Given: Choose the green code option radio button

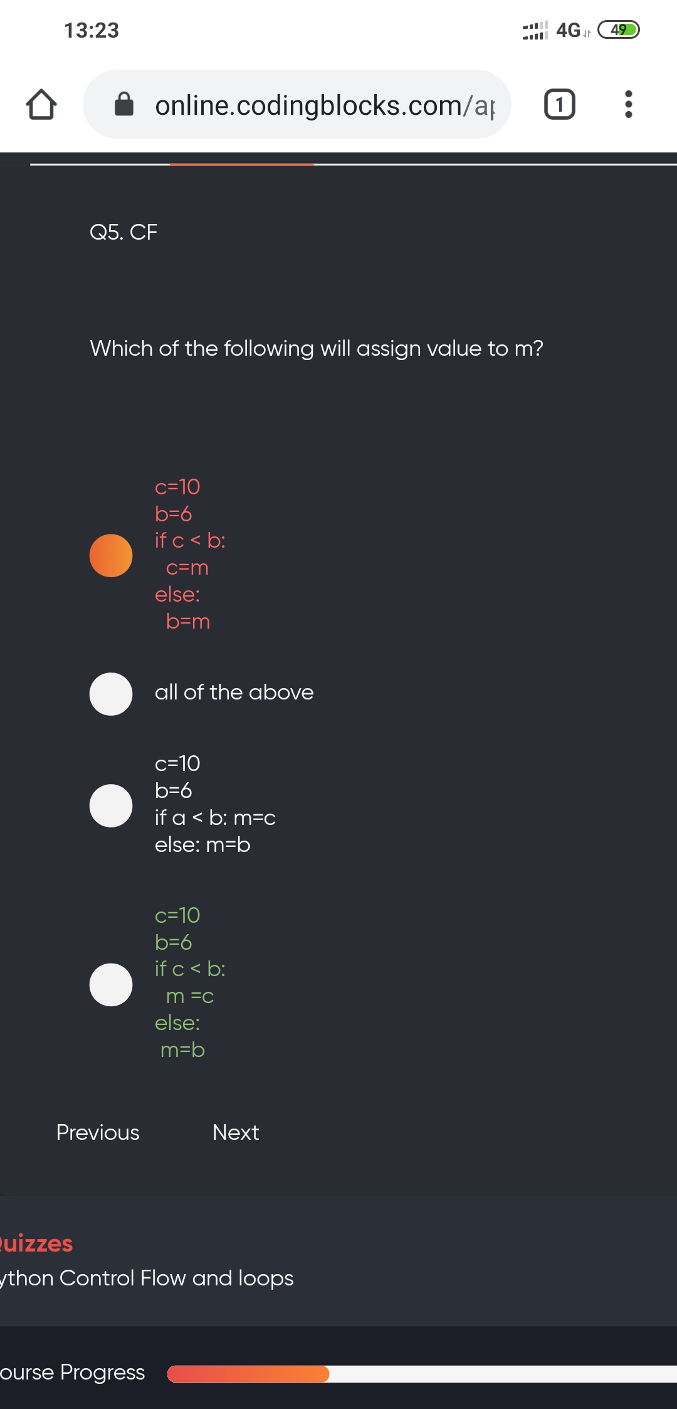Looking at the screenshot, I should point(111,984).
